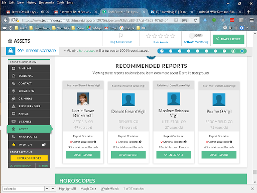The image size is (257, 193).
Task: Toggle reader view icon in address bar
Action: click(x=176, y=20)
